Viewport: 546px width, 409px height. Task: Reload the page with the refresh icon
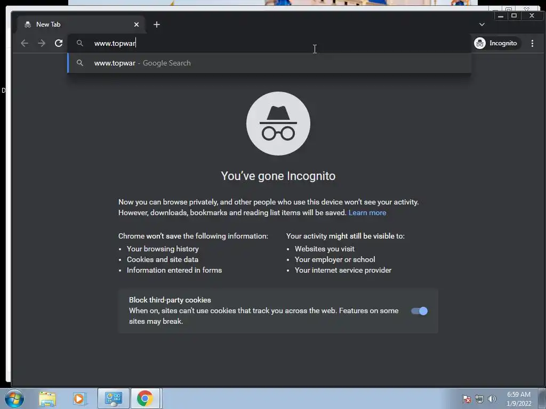[x=59, y=43]
